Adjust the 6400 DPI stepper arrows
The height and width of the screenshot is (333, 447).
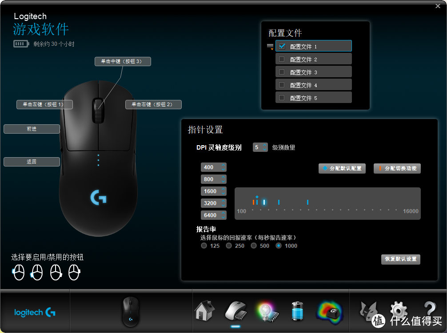[223, 215]
